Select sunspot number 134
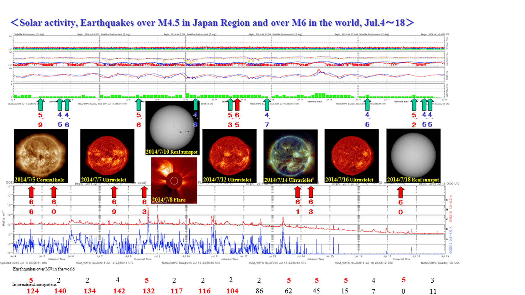The width and height of the screenshot is (525, 295). point(90,291)
